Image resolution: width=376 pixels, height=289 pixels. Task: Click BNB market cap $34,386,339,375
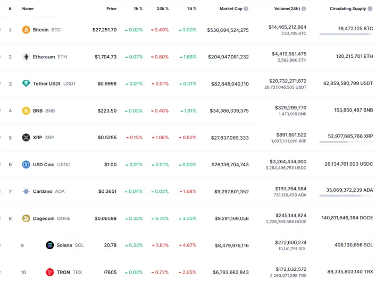(229, 110)
